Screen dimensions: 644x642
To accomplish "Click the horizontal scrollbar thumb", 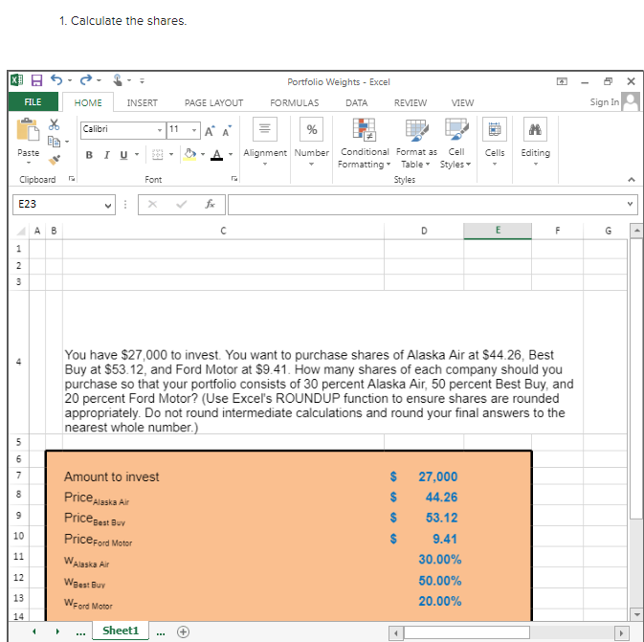I will coord(467,632).
